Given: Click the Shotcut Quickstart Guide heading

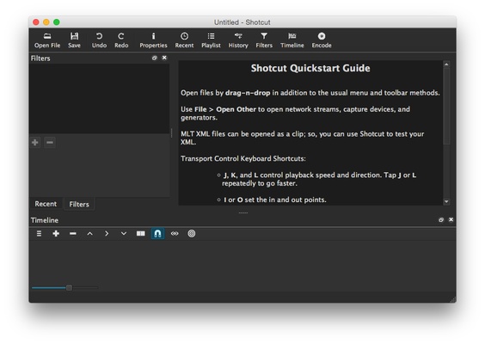Looking at the screenshot, I should click(x=310, y=68).
